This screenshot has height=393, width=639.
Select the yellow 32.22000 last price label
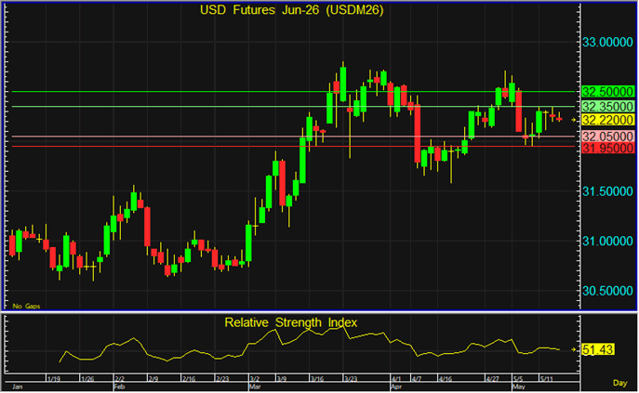pos(607,120)
